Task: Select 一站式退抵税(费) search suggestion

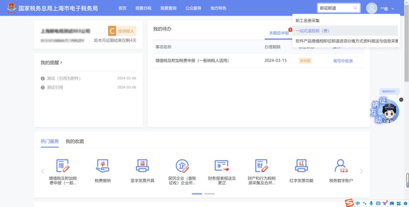Action: [312, 31]
